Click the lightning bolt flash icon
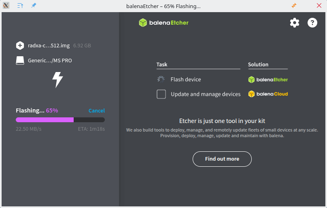This screenshot has width=327, height=208. point(58,80)
